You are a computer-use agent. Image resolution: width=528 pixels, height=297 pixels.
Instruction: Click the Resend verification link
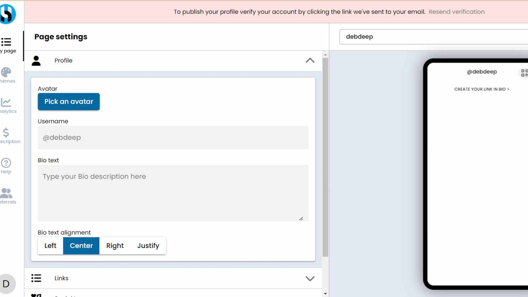click(456, 12)
